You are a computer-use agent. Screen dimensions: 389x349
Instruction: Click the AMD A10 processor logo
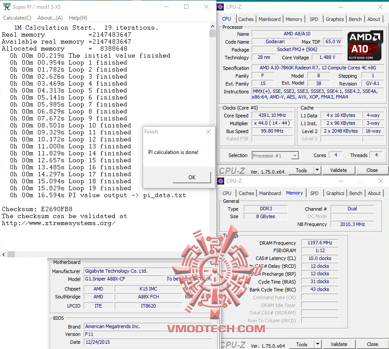365,46
